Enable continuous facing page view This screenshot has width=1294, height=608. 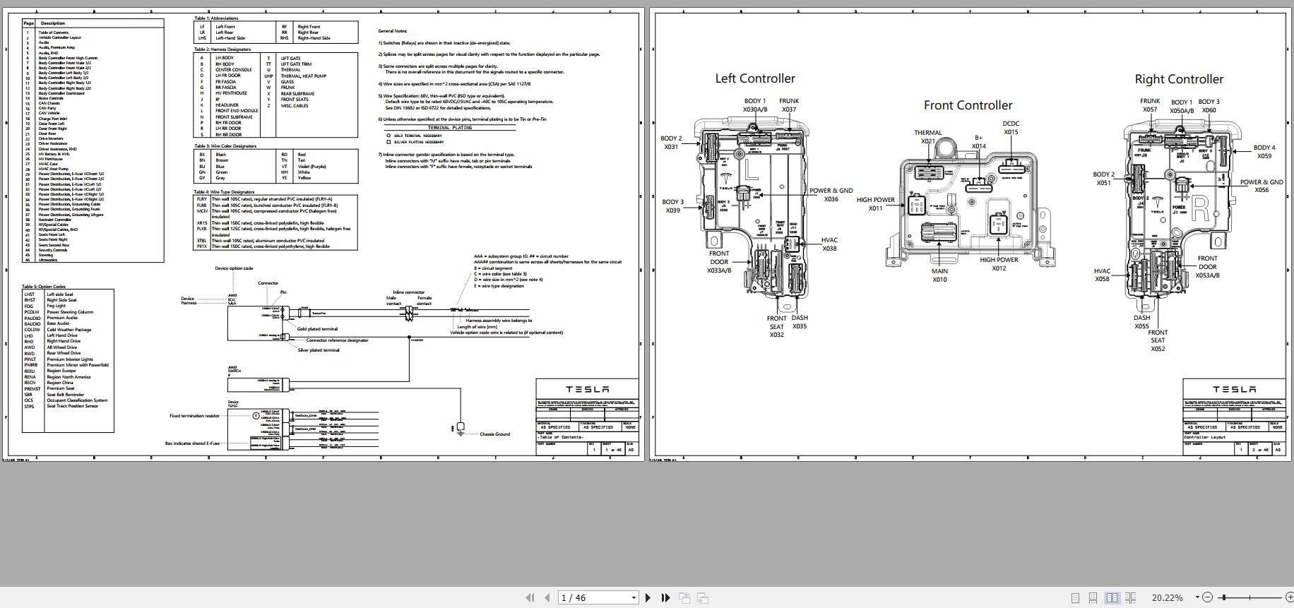click(x=1130, y=597)
